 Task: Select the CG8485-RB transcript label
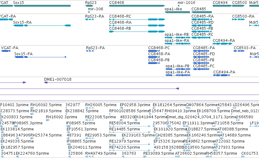tap(202, 29)
